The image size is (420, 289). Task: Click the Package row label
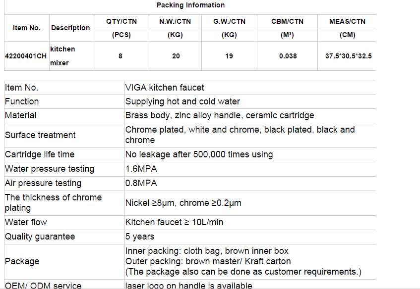[22, 261]
